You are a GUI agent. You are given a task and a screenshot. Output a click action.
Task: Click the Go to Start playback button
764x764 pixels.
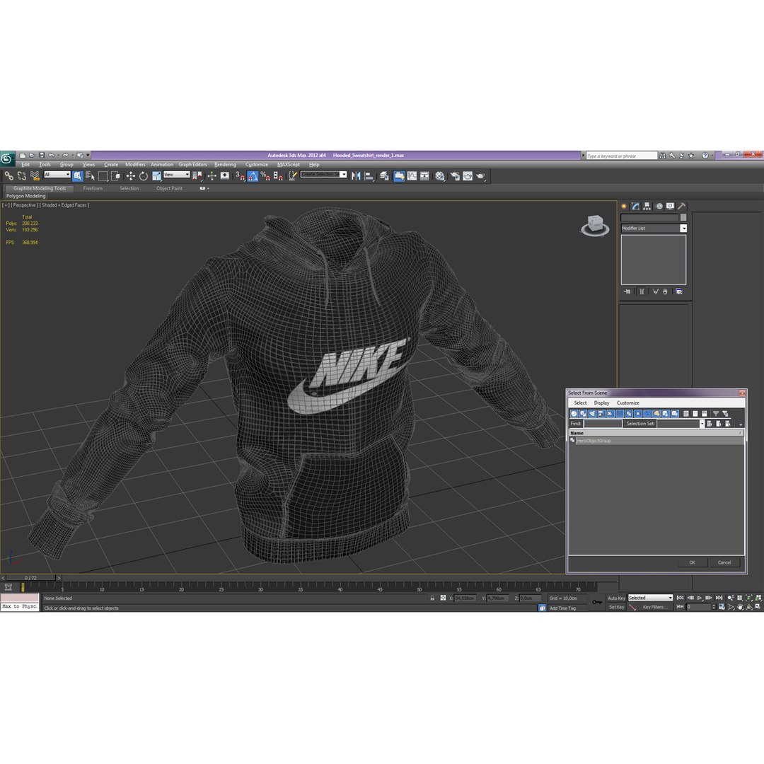[x=681, y=598]
